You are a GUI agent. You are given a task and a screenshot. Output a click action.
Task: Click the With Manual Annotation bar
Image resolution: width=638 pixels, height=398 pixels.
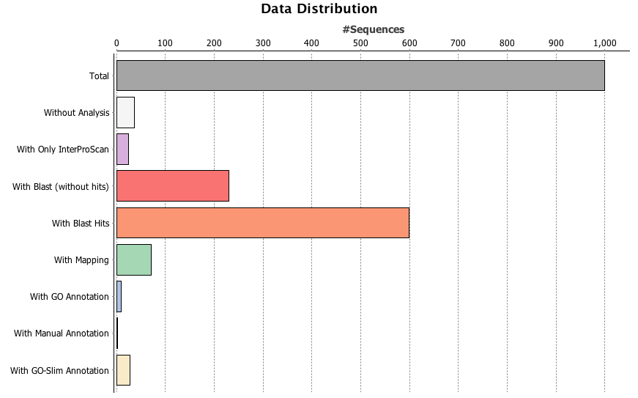coord(117,333)
